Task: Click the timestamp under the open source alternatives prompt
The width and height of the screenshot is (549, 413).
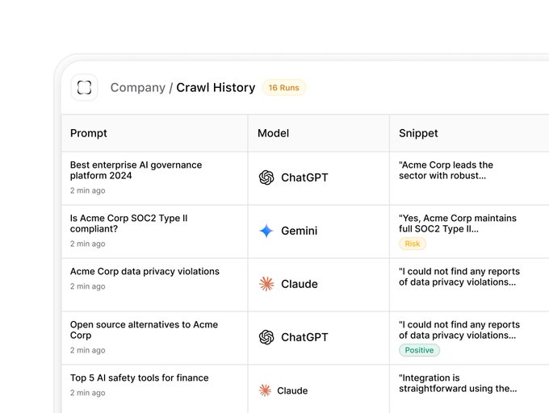Action: coord(87,350)
